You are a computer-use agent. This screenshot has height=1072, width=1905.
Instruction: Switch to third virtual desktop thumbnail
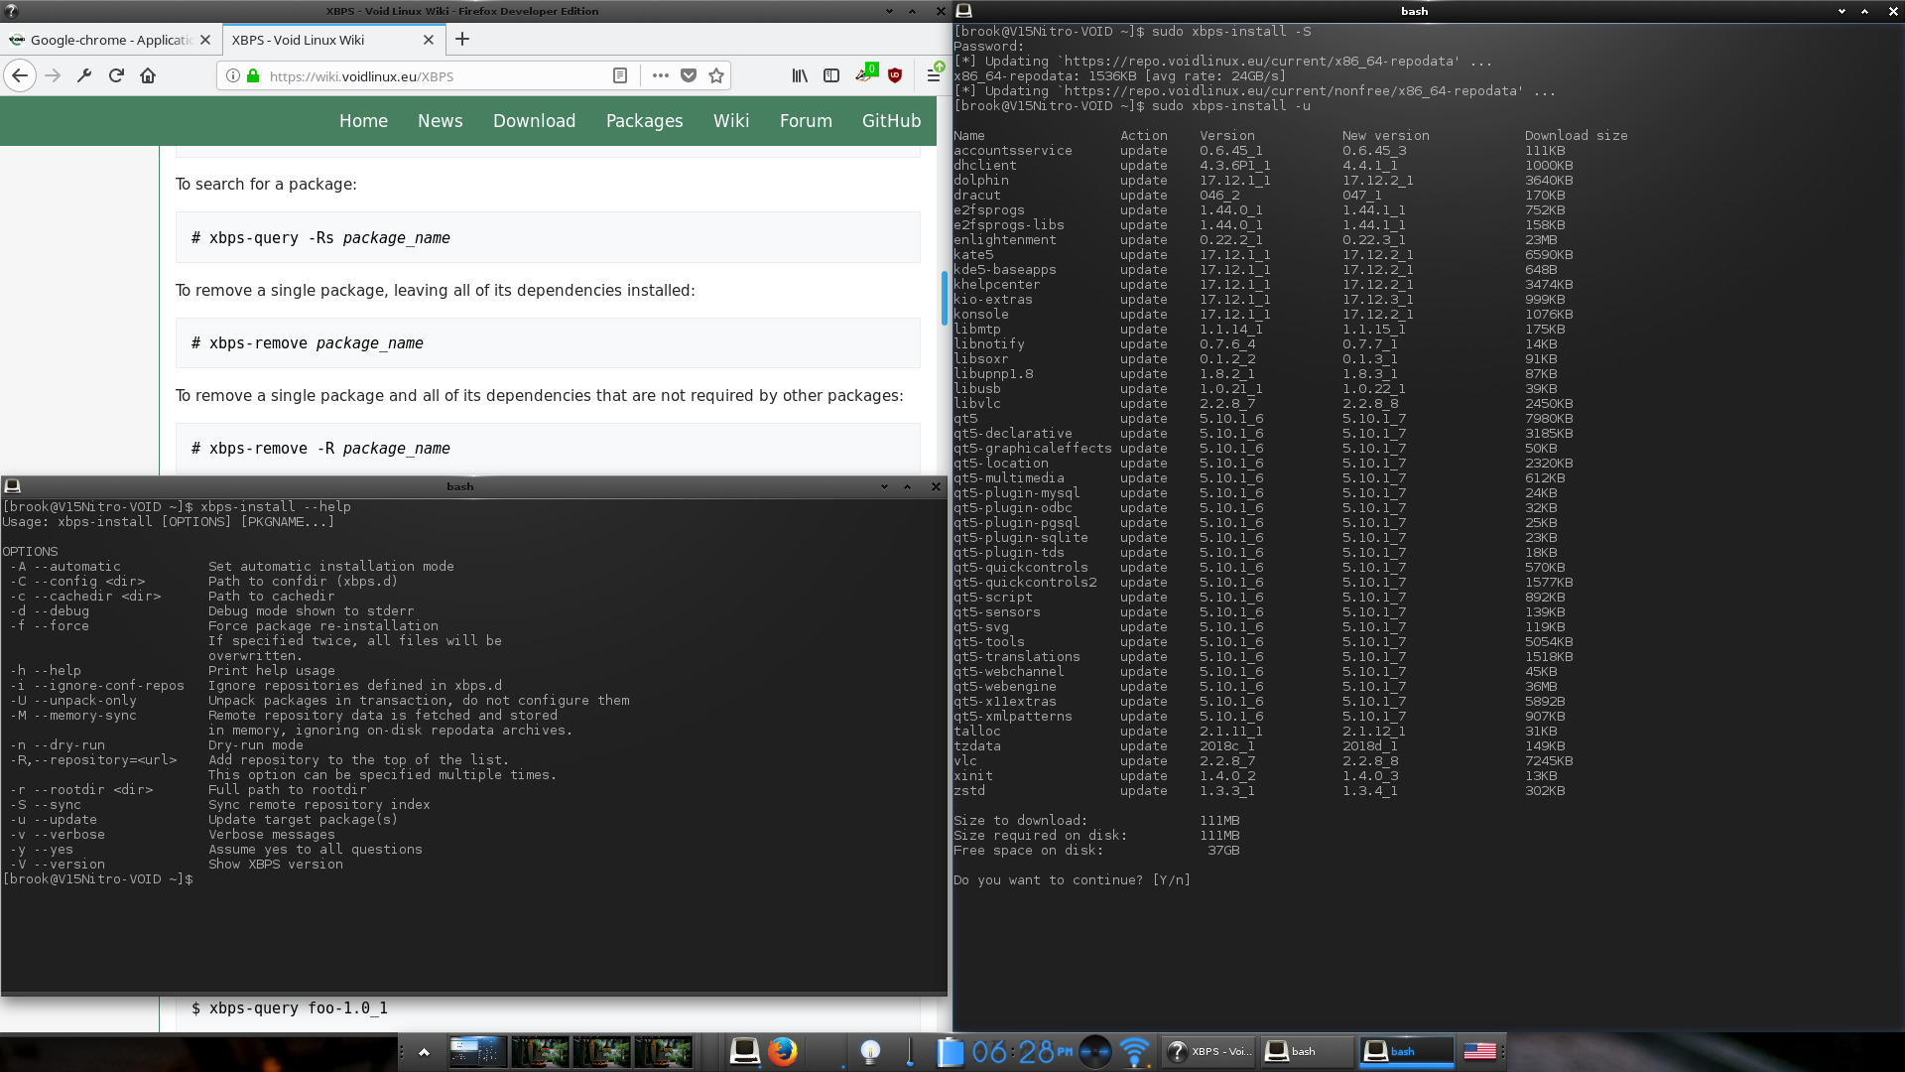601,1051
